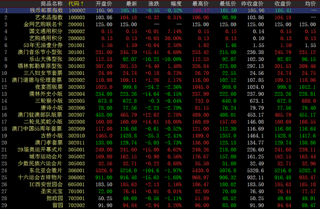This screenshot has height=209, width=320.
Task: Click the change value +15.41
Action: [x=151, y=52]
